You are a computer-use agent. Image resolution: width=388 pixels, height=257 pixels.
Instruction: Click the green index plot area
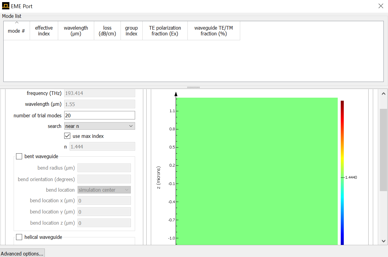pyautogui.click(x=257, y=171)
